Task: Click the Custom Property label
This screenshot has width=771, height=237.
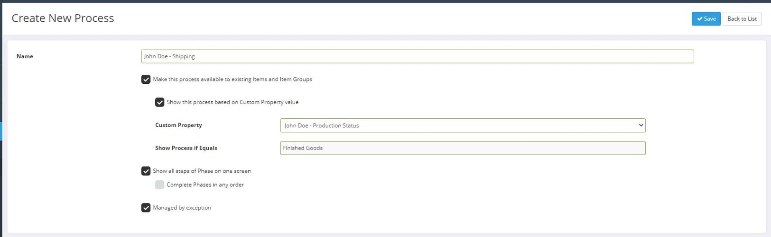Action: (x=178, y=125)
